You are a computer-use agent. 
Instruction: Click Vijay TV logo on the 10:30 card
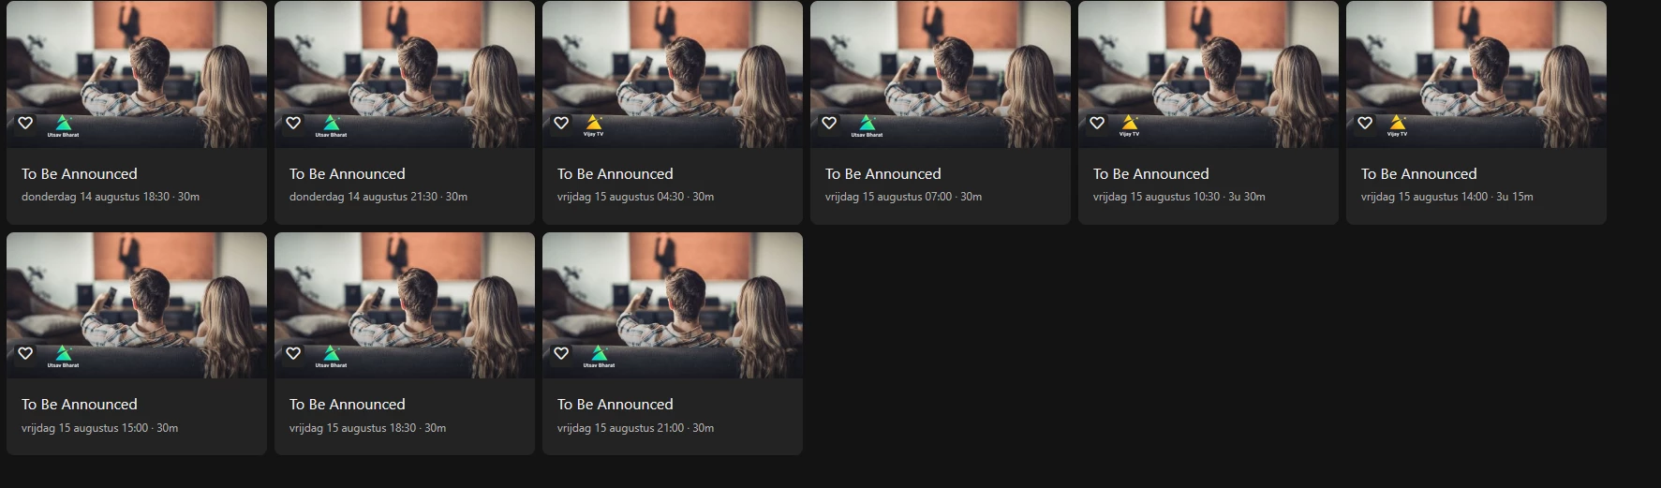[1130, 126]
